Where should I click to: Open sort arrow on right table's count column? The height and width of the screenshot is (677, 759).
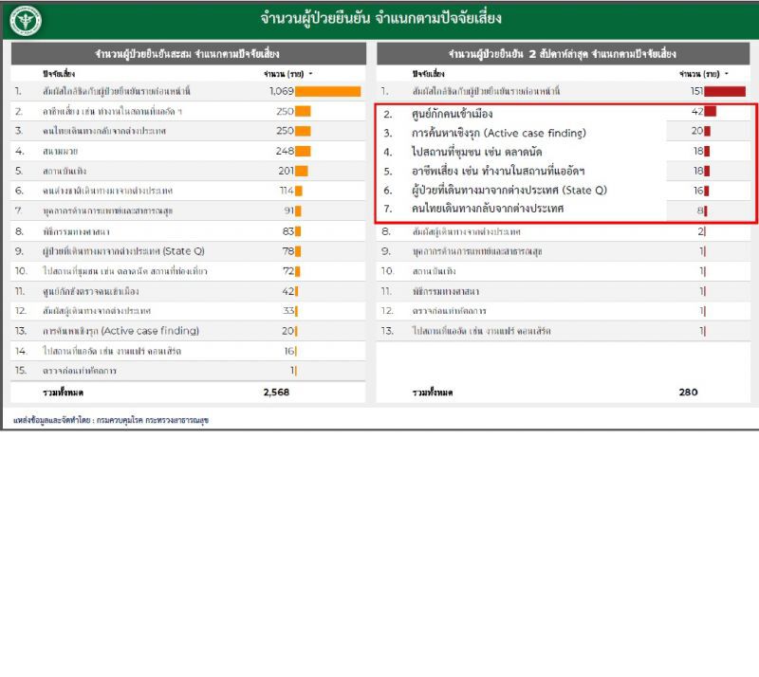pyautogui.click(x=726, y=74)
